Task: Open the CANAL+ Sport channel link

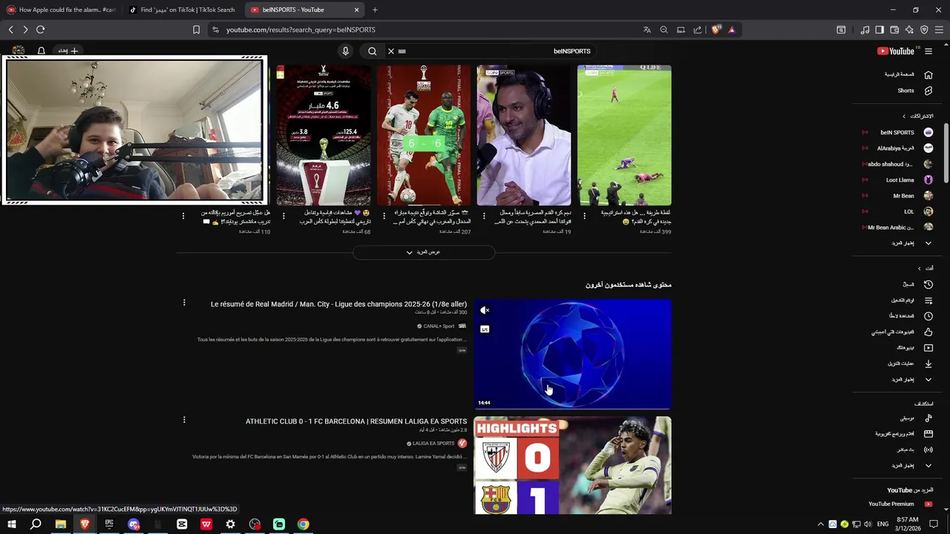Action: tap(439, 326)
